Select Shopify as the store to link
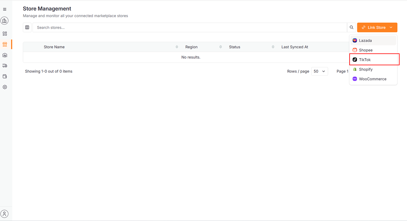The width and height of the screenshot is (407, 221). point(366,69)
